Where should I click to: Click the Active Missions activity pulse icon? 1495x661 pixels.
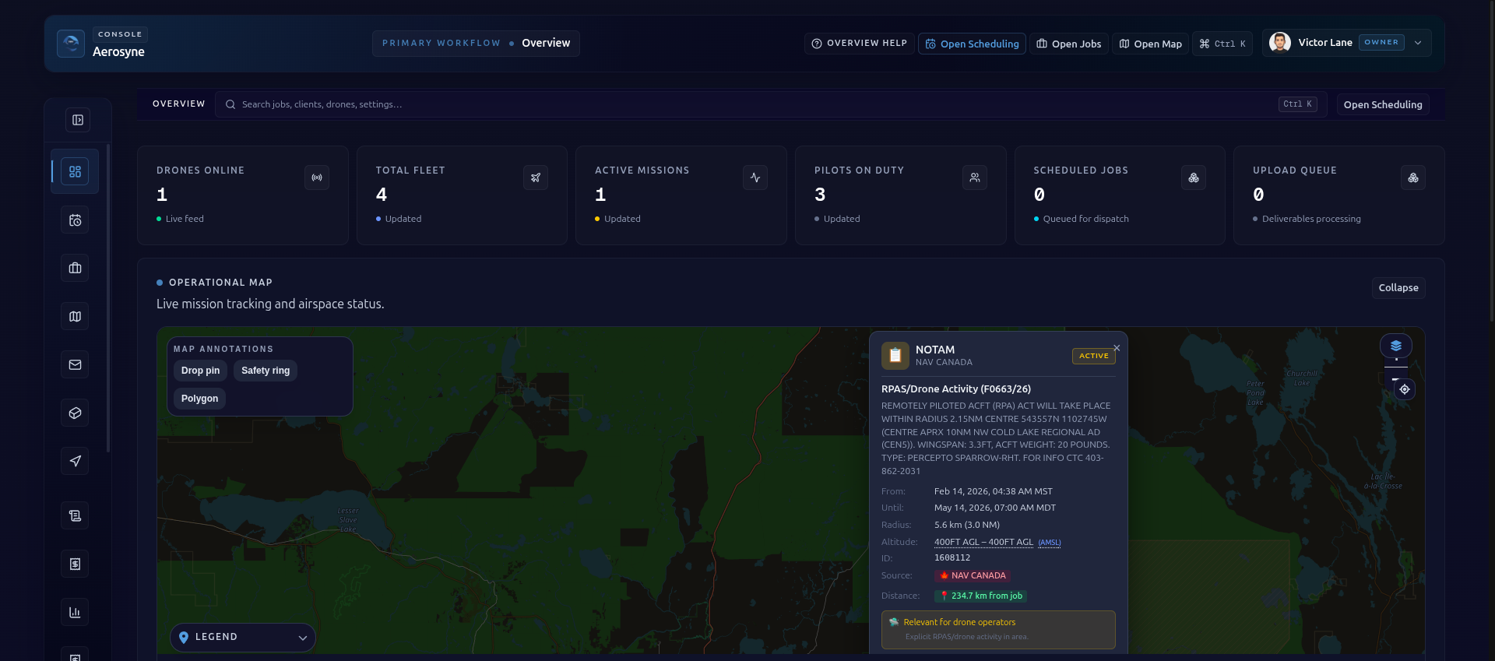(755, 178)
